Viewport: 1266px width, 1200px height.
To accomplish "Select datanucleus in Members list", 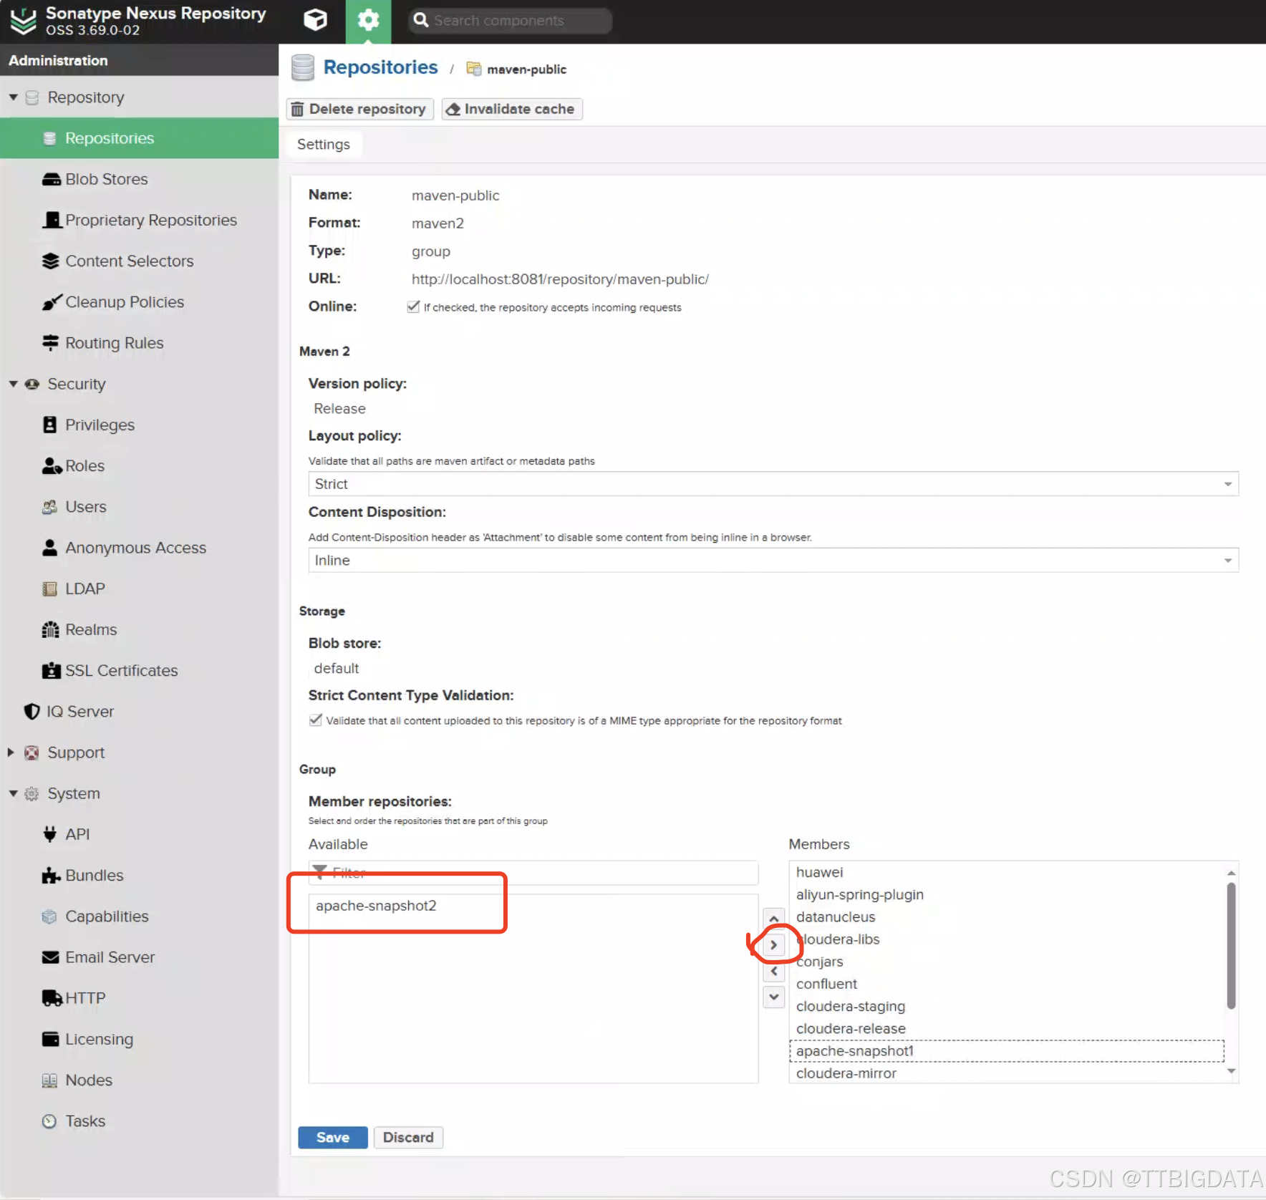I will point(1007,916).
